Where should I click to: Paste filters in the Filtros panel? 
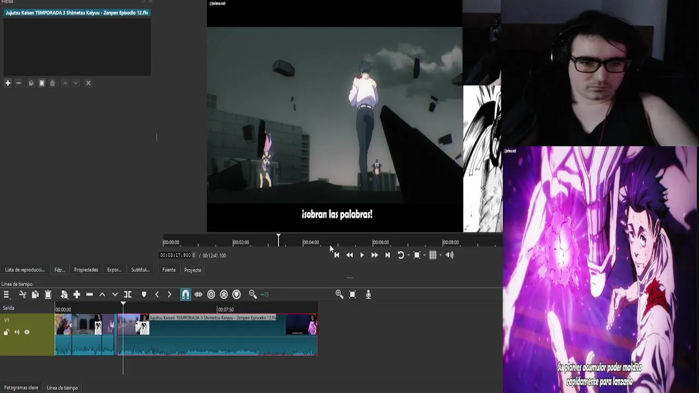pyautogui.click(x=42, y=83)
